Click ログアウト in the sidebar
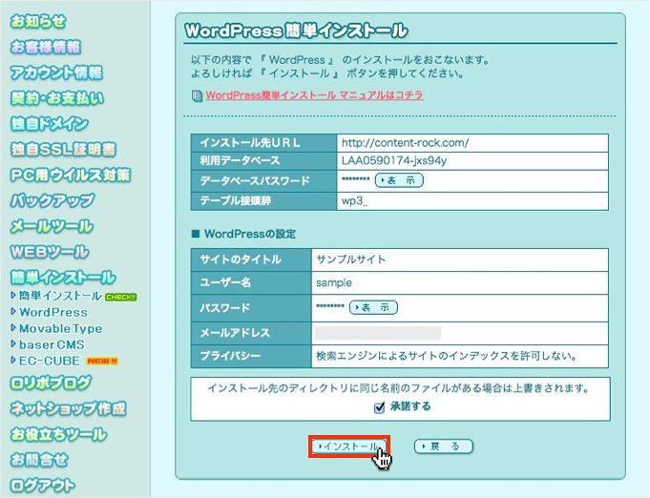This screenshot has height=498, width=650. (43, 486)
